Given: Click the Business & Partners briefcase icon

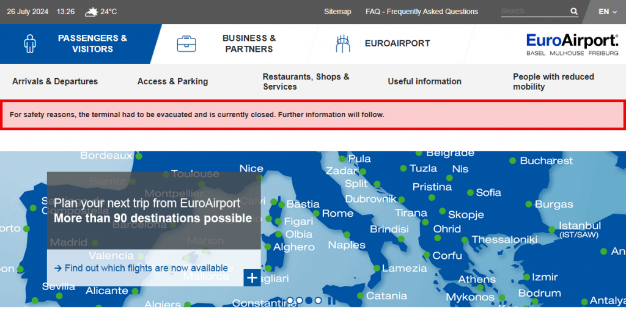Looking at the screenshot, I should 186,44.
